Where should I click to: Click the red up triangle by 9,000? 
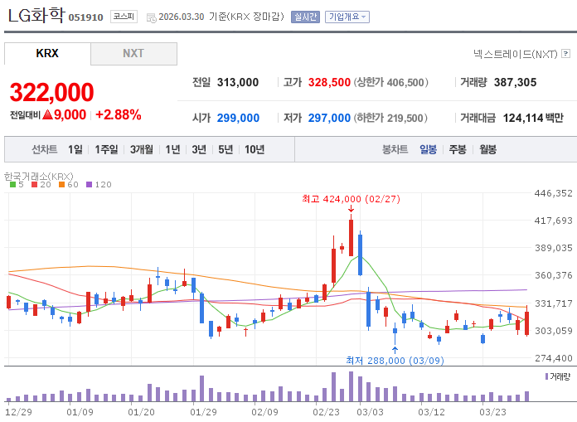[x=47, y=114]
